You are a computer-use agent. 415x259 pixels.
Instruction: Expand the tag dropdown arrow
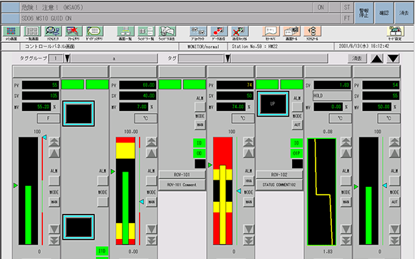click(x=228, y=58)
